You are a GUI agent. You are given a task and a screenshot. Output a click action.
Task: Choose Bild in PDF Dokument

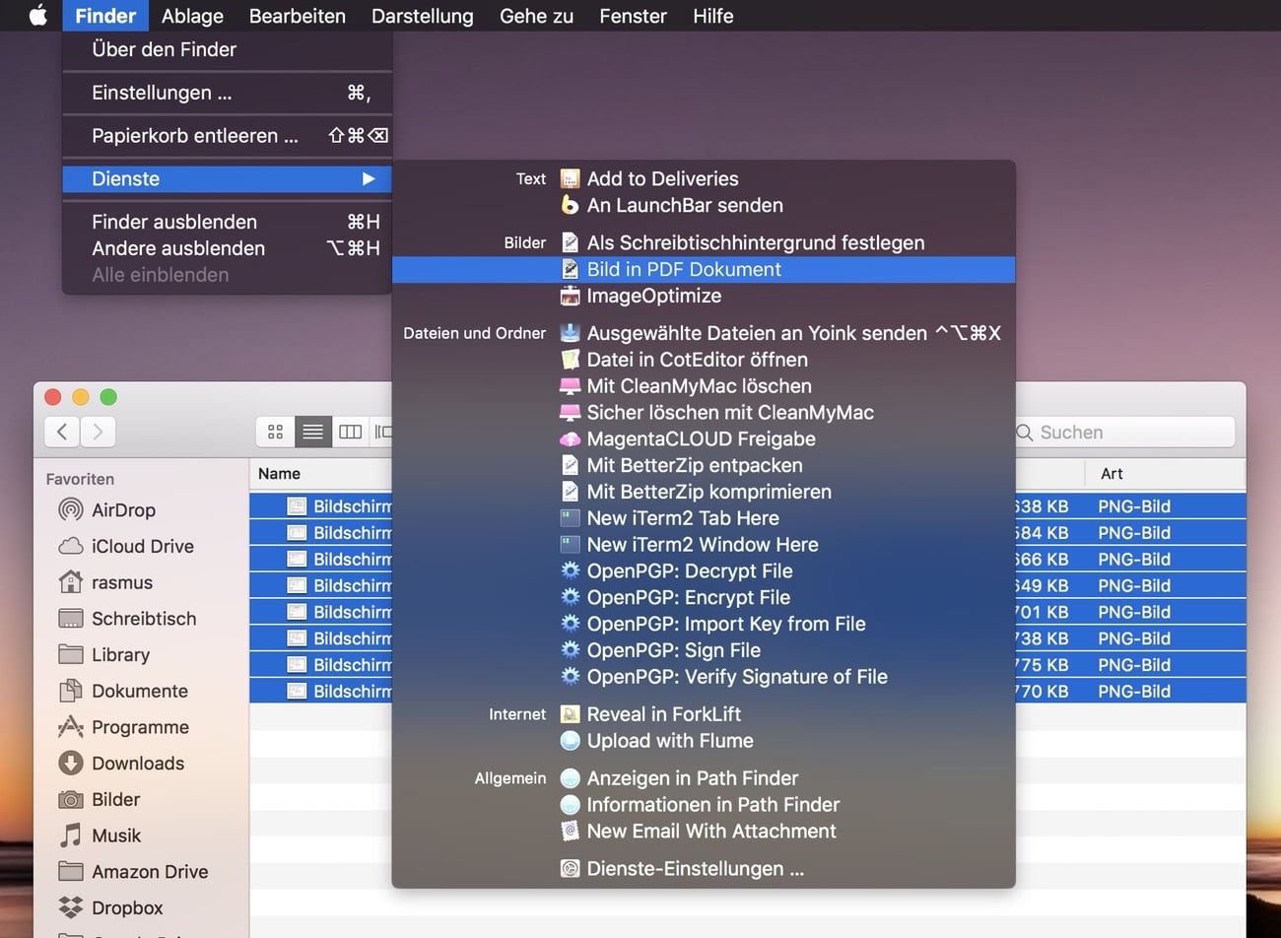704,269
